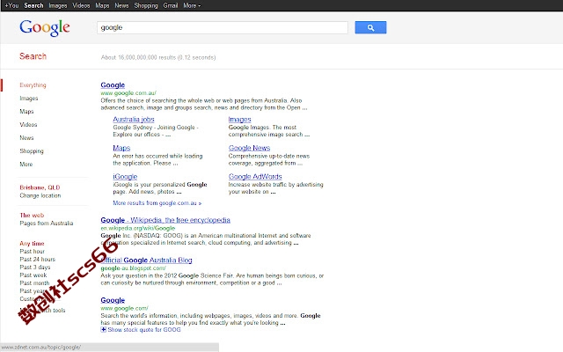Open the first Google result title
The width and height of the screenshot is (563, 352).
(113, 85)
